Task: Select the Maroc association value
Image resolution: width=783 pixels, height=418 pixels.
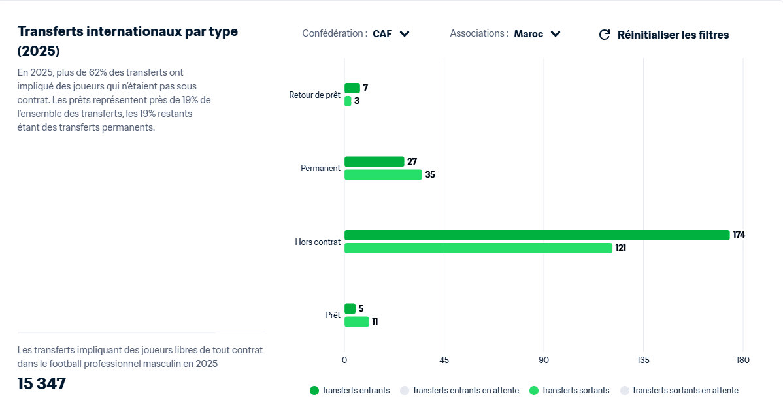Action: click(528, 34)
